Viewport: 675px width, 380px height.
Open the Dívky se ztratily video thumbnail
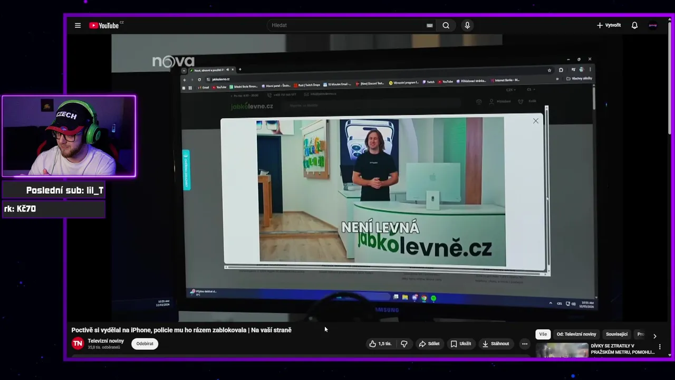click(562, 350)
